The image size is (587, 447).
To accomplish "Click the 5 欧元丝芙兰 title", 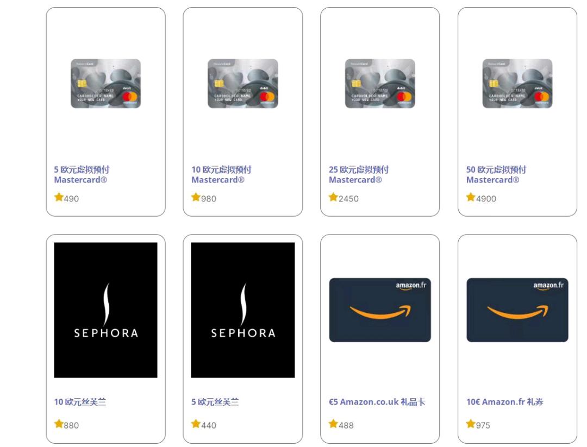I will point(215,402).
